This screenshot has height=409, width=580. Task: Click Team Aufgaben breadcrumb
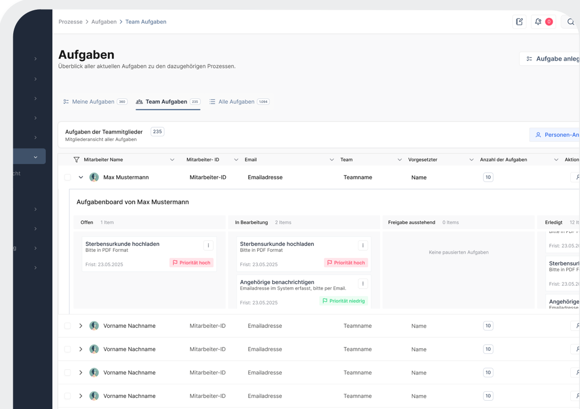click(x=146, y=22)
